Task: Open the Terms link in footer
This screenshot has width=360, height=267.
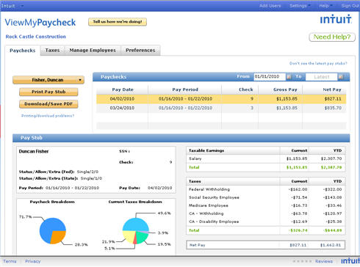Action: coord(10,261)
